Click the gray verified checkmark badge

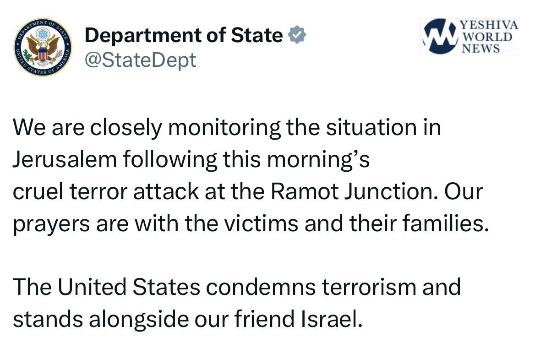tap(296, 36)
